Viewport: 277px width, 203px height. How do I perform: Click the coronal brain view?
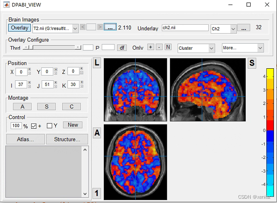(x=135, y=90)
